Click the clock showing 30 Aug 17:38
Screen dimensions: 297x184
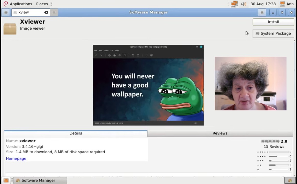click(263, 4)
